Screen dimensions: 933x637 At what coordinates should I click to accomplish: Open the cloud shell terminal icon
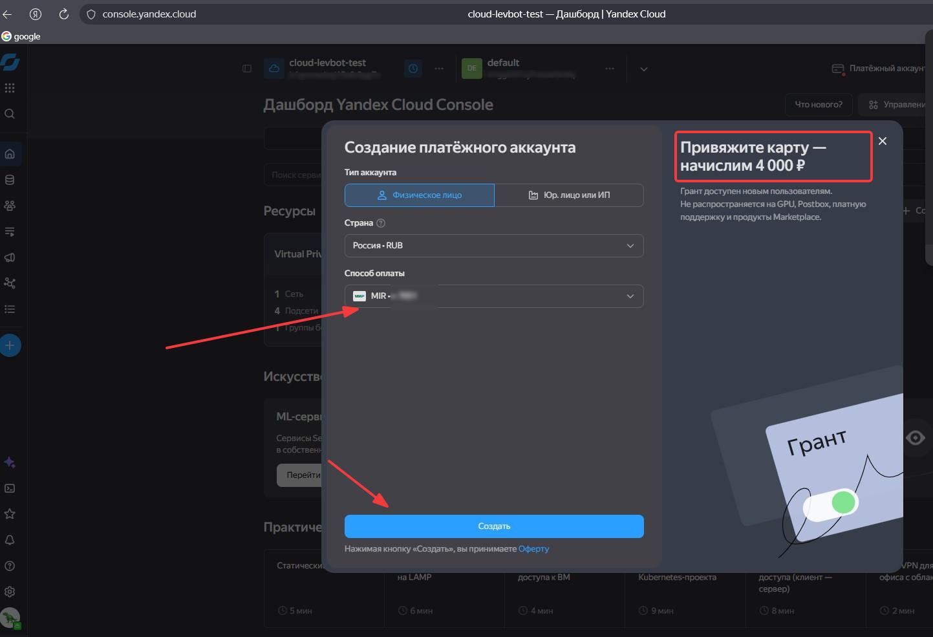tap(10, 488)
